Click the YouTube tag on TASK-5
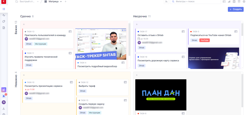Viewport: 250px width, 115px height. (204, 40)
